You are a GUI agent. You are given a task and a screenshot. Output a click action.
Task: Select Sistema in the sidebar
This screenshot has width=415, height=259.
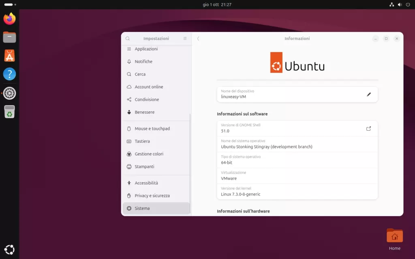[x=156, y=208]
